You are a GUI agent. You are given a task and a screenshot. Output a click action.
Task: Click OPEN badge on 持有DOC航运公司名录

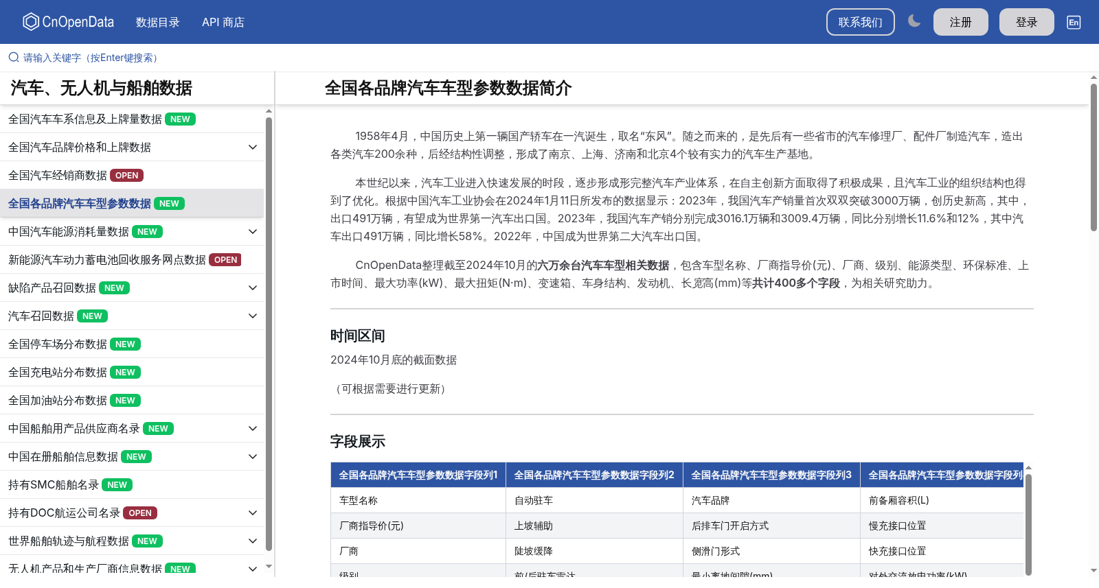pos(140,513)
